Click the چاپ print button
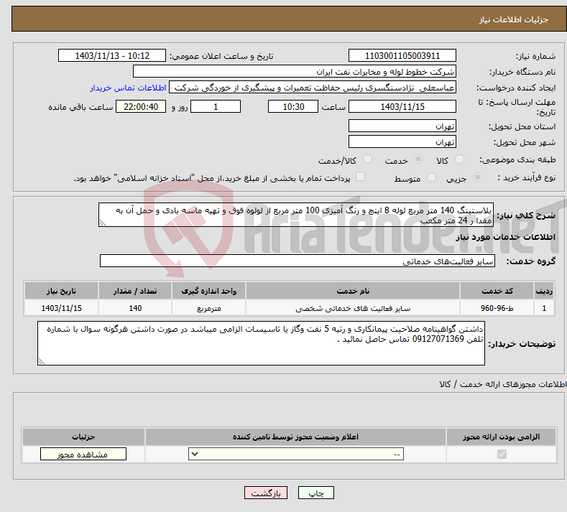Screen dimensions: 567x512 point(316,493)
